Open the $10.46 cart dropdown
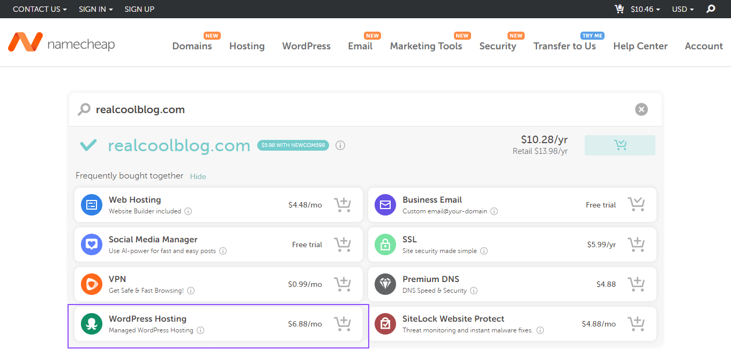731x356 pixels. (645, 9)
